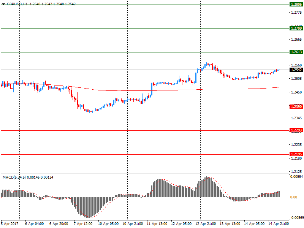Click the 5 Apr 2017 date label
This screenshot has height=228, width=304.
(x=10, y=224)
